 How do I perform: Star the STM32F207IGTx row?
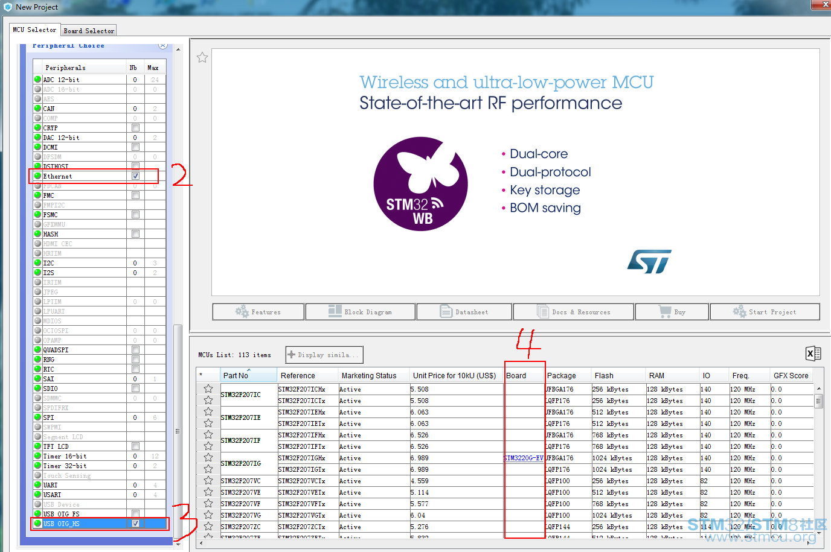pos(208,469)
